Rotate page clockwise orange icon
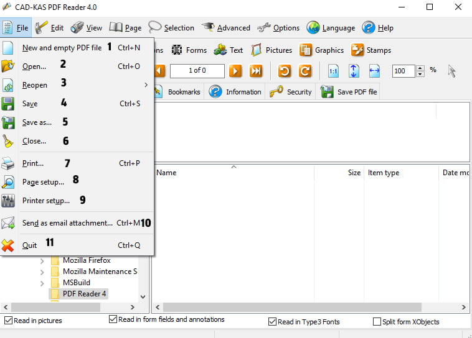This screenshot has width=472, height=338. coord(305,71)
